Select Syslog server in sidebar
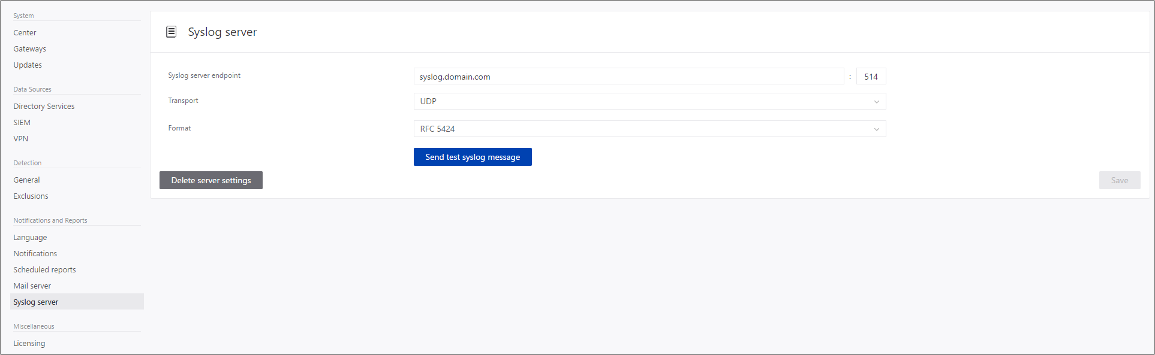Image resolution: width=1155 pixels, height=355 pixels. [77, 302]
